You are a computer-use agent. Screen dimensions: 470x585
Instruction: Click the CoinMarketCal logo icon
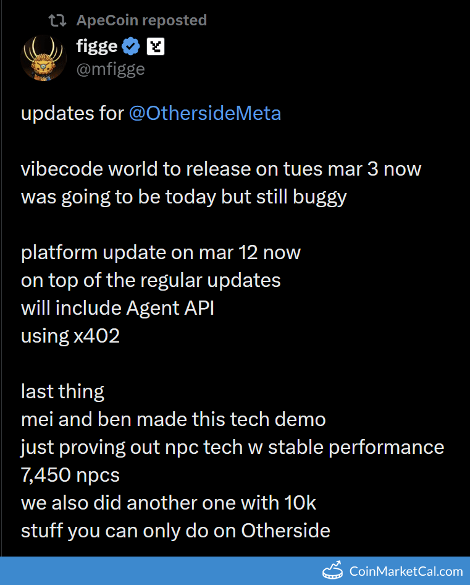click(332, 571)
